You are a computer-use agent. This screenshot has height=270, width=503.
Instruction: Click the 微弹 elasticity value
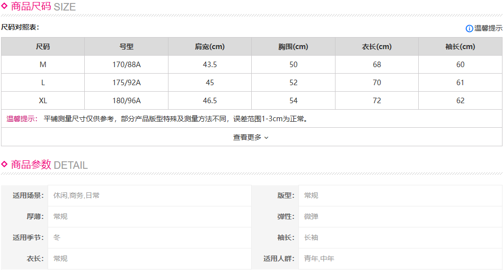311,217
